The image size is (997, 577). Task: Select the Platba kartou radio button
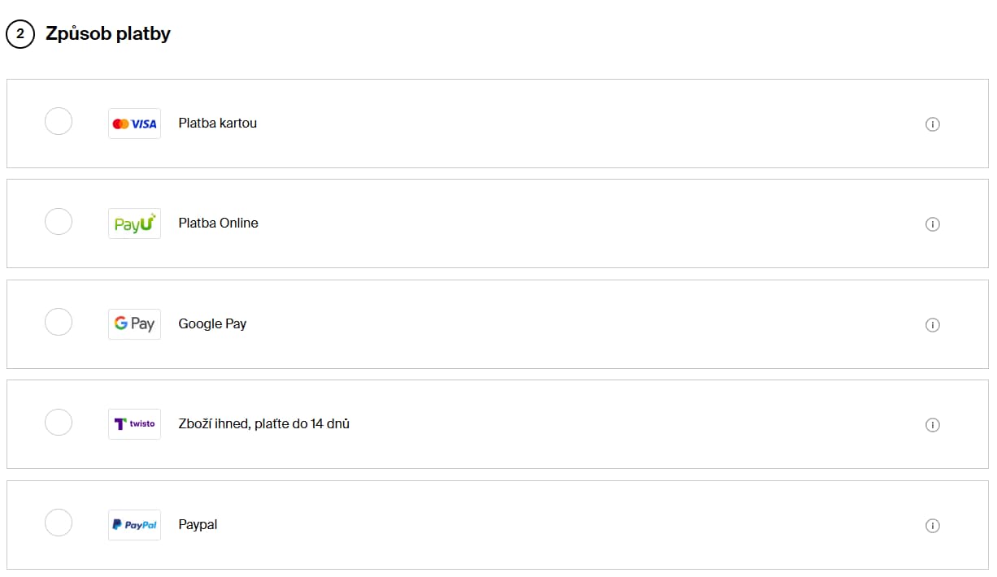click(x=59, y=121)
